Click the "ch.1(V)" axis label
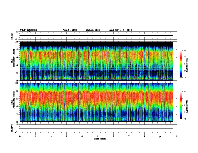Screen dimensions: 198x153 (12, 35)
